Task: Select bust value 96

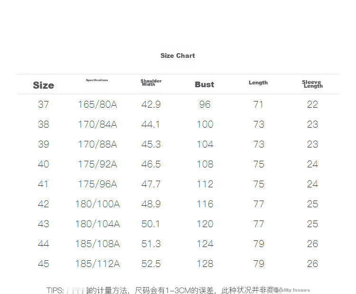Action: pos(205,104)
